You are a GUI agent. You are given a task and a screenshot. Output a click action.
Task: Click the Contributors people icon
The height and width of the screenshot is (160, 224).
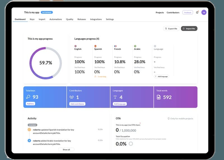(72, 97)
